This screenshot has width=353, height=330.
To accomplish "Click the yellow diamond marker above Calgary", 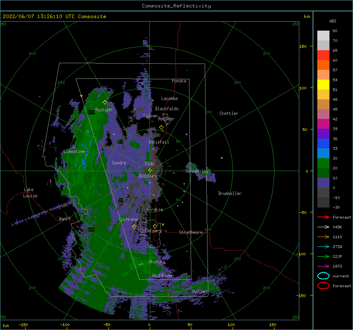I will click(155, 226).
